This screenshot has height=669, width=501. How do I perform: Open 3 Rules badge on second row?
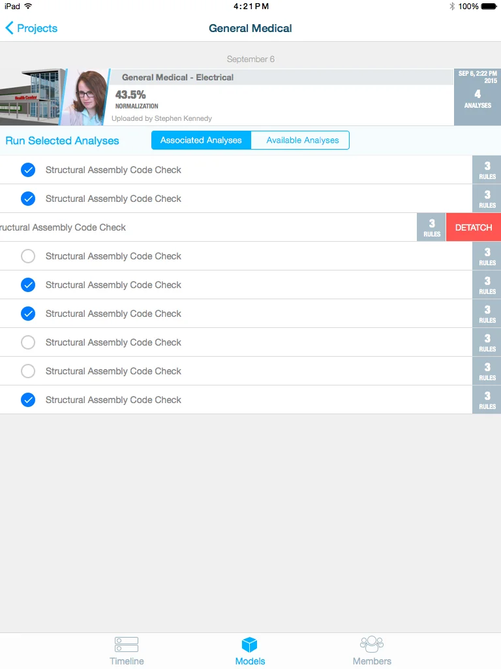click(487, 199)
